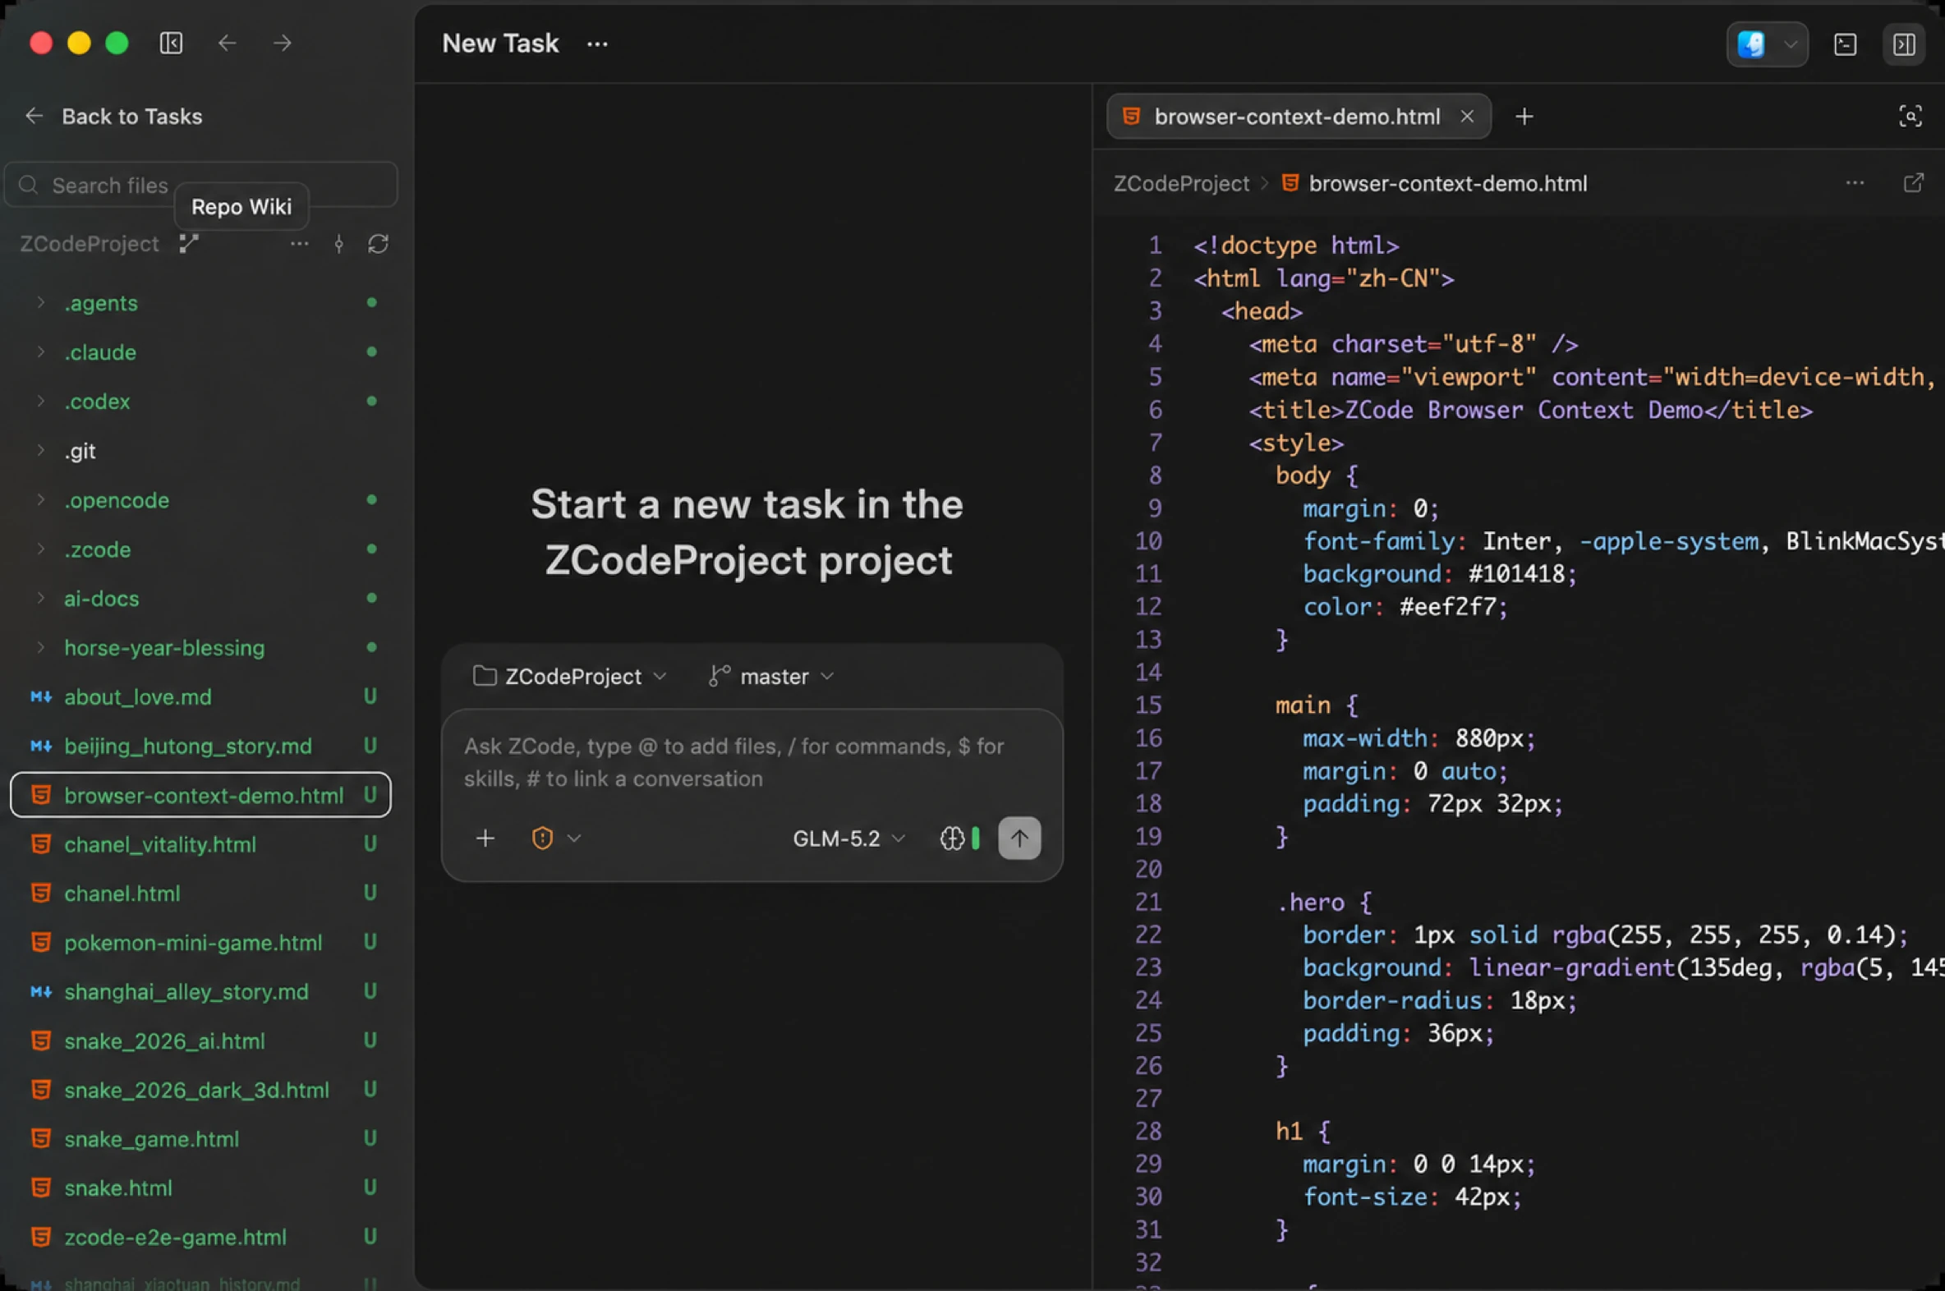Open the terminal panel icon

1846,44
